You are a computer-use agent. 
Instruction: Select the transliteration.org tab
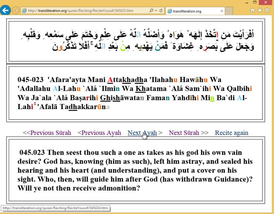pos(195,11)
